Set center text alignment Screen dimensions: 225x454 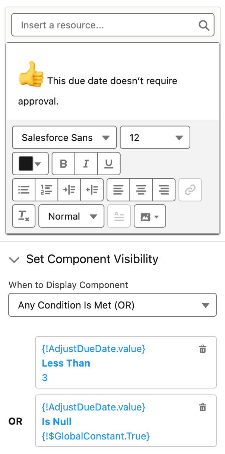(141, 190)
